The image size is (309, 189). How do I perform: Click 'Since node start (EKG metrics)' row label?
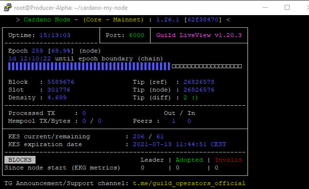click(x=62, y=168)
